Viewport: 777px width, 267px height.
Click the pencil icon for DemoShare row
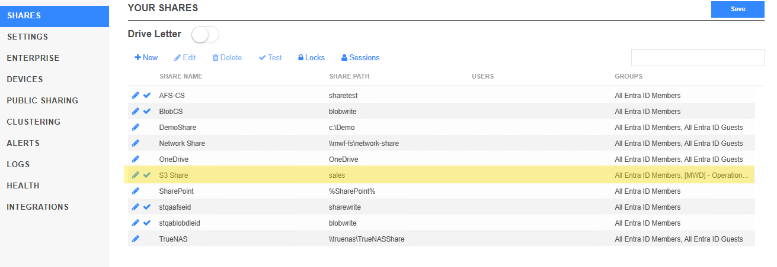click(x=136, y=127)
